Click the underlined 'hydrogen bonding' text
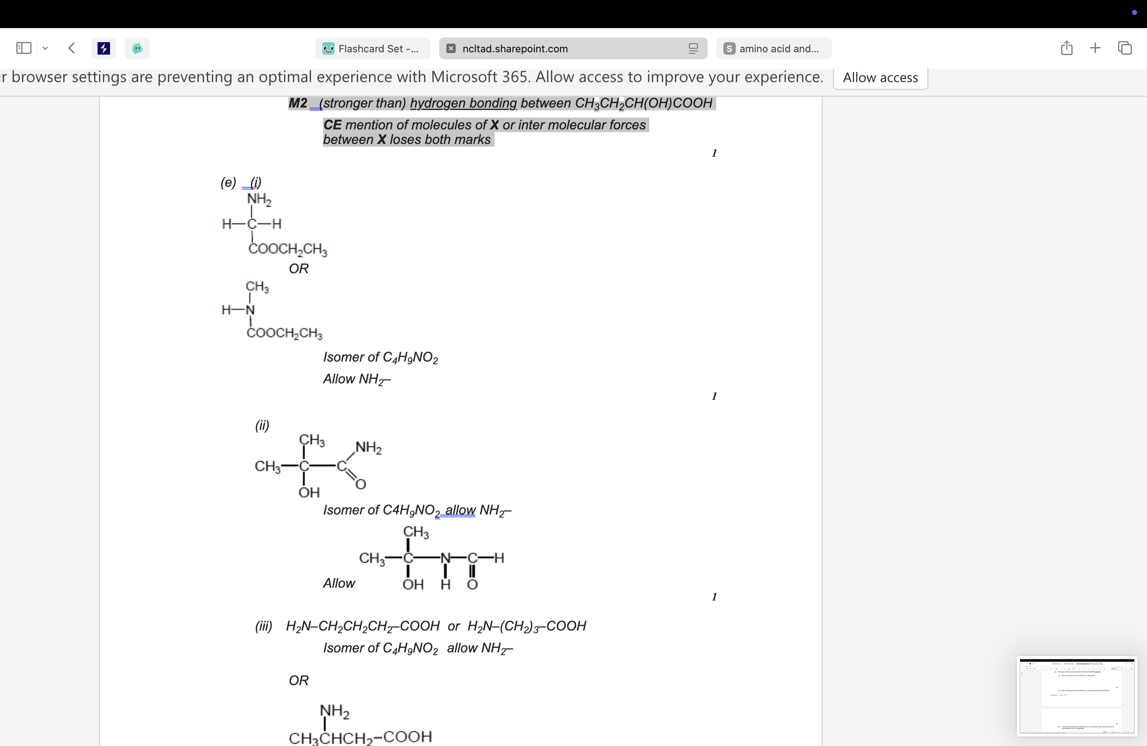This screenshot has width=1147, height=746. click(x=463, y=103)
